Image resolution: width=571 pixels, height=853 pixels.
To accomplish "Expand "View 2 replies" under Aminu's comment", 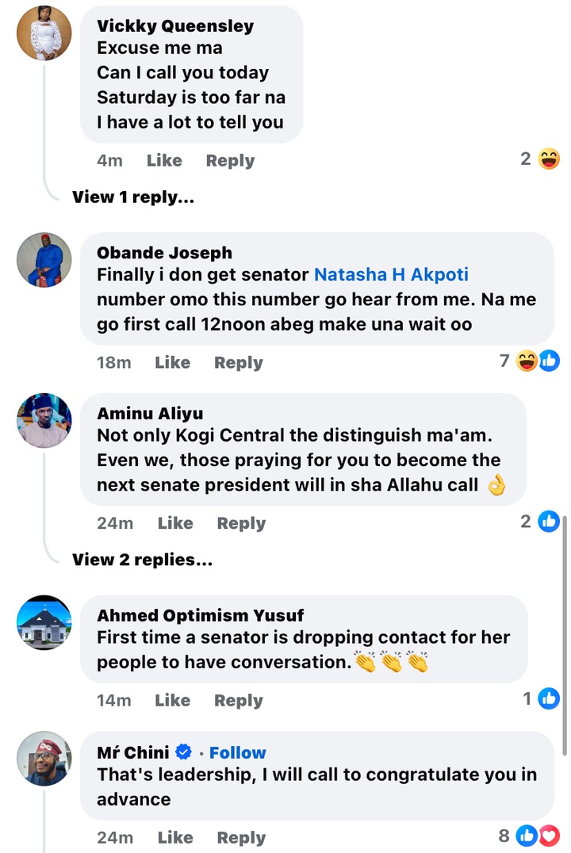I will click(x=142, y=560).
